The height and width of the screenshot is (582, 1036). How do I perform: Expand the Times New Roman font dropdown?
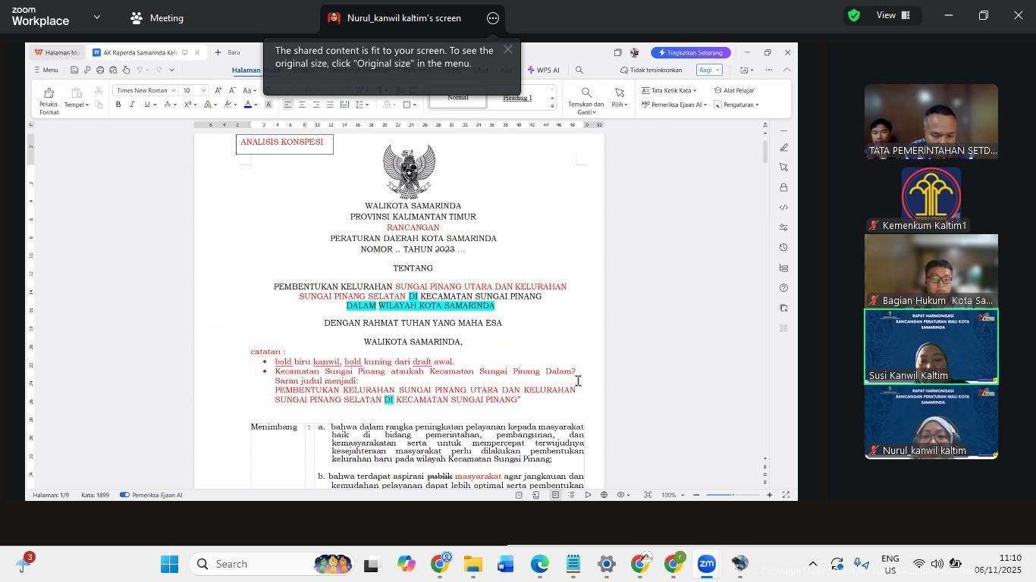pos(174,90)
